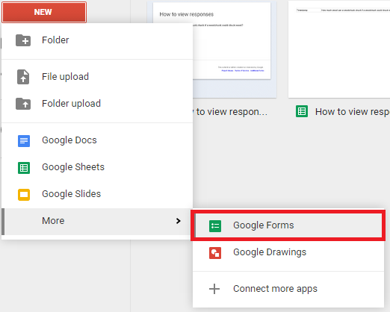Screen dimensions: 390x312
Task: Click the Sheets icon beside the spreadsheet file name
Action: point(302,111)
